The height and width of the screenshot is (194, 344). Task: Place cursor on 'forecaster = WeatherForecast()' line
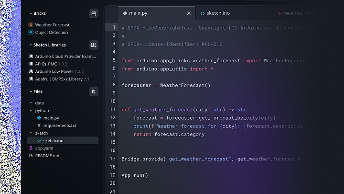[166, 85]
